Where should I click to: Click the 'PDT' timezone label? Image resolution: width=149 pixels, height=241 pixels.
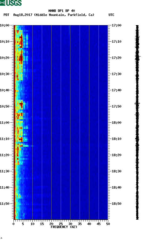pyautogui.click(x=6, y=15)
